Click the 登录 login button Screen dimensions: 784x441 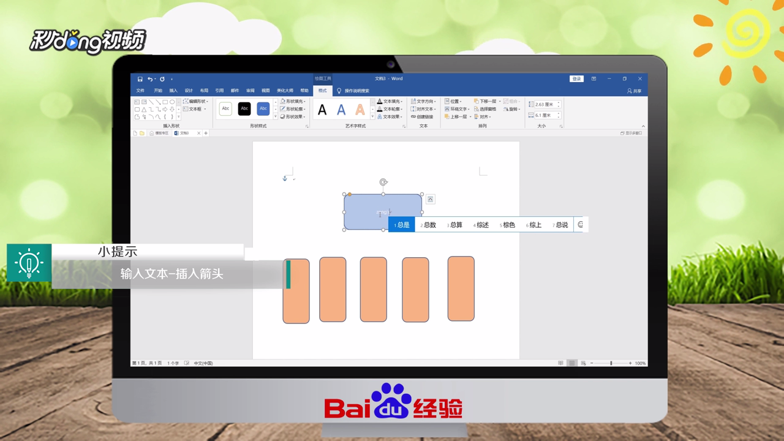[x=576, y=79]
